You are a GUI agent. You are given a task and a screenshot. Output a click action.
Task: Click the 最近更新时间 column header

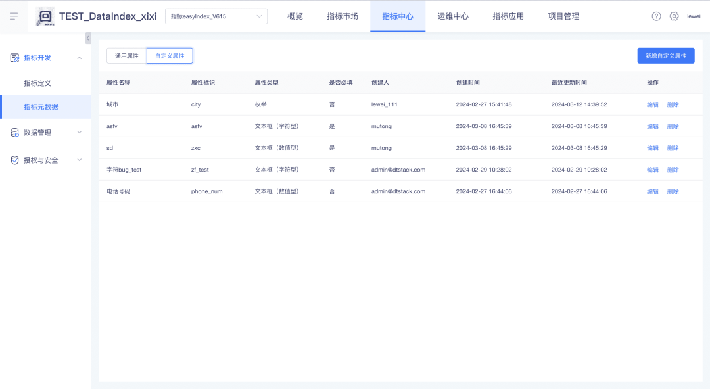pyautogui.click(x=569, y=82)
